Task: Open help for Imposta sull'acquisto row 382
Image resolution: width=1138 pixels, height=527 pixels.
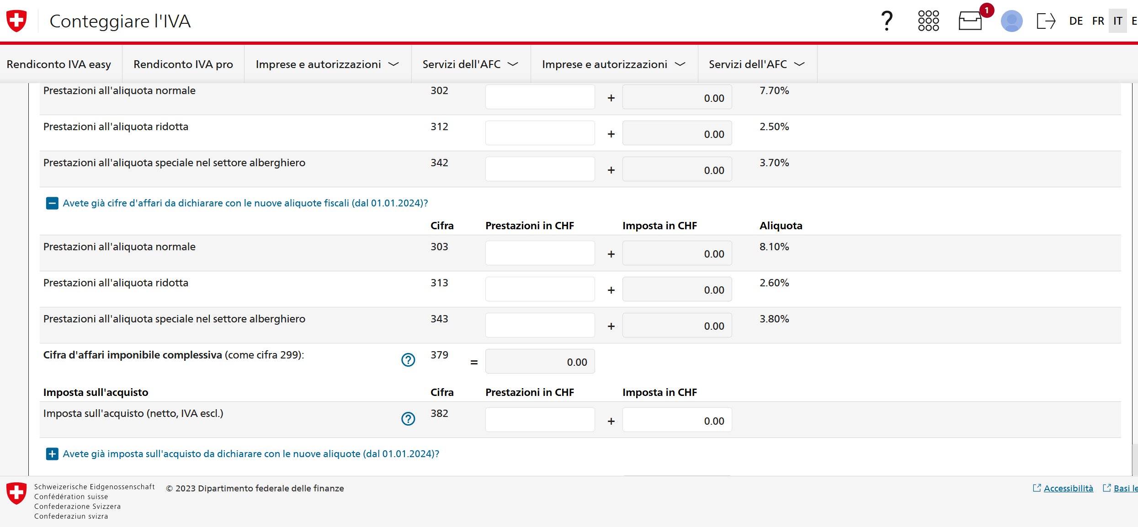Action: pos(408,419)
